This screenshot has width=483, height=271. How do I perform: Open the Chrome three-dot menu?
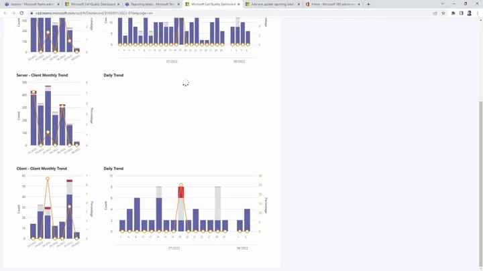pyautogui.click(x=478, y=13)
